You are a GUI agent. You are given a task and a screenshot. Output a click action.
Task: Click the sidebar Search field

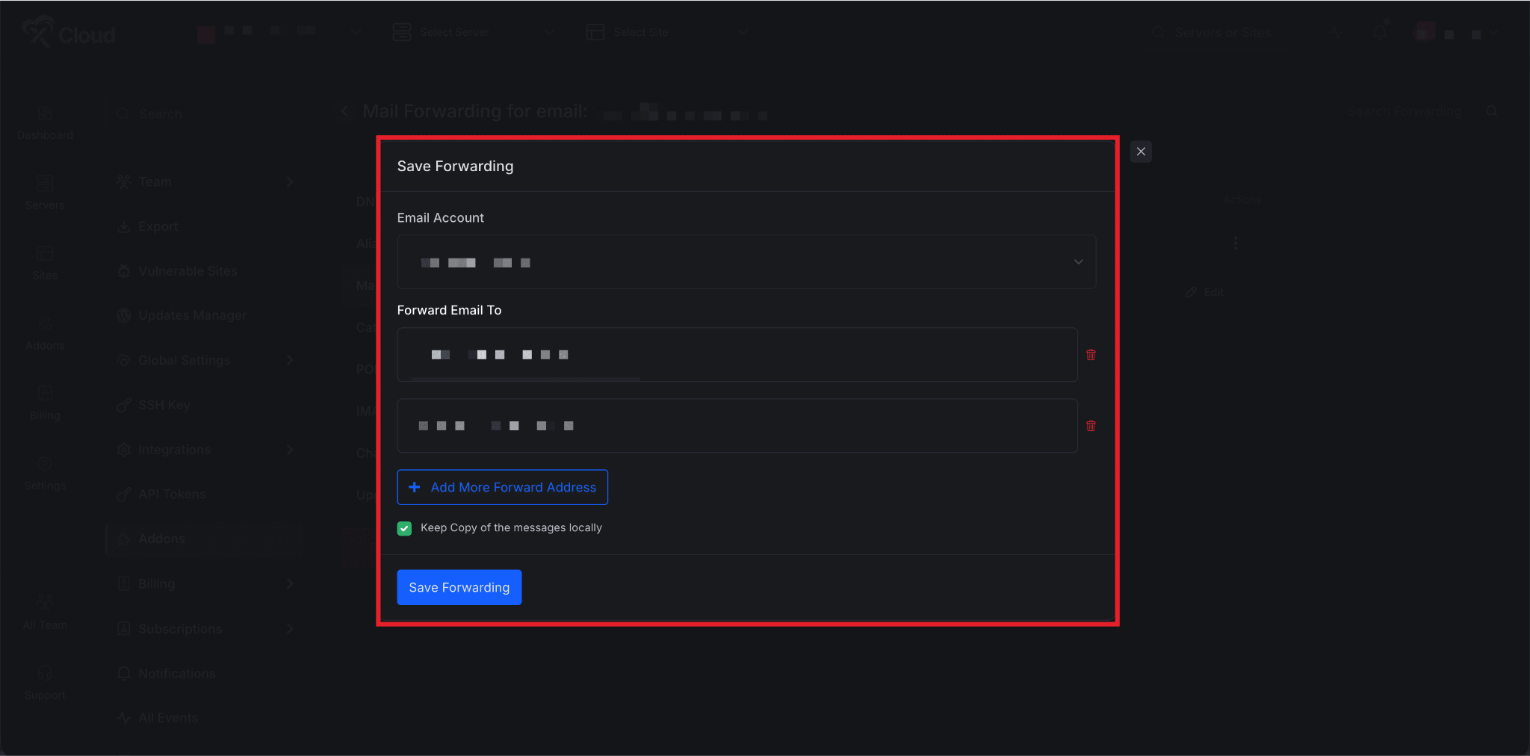click(x=205, y=114)
